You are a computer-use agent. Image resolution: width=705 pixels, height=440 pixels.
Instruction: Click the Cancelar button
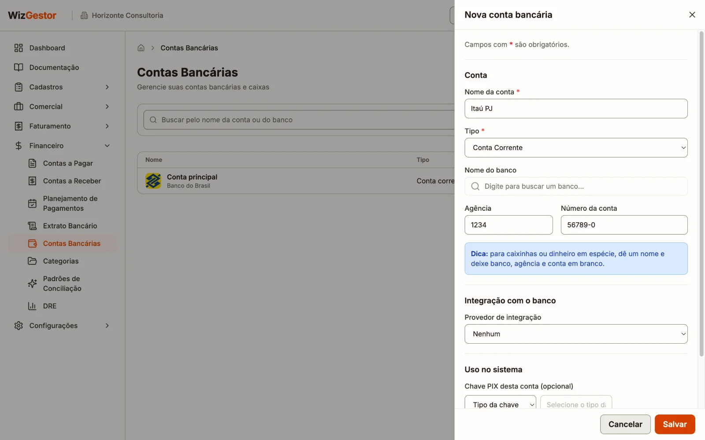(x=625, y=424)
